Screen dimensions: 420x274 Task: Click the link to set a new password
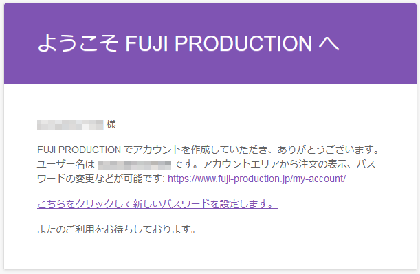point(157,204)
